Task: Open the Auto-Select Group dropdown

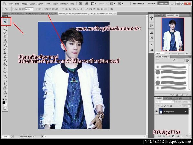Action: [29, 9]
